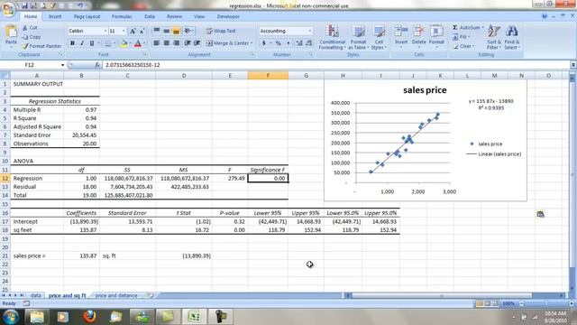The height and width of the screenshot is (325, 577).
Task: Toggle Bold formatting
Action: (72, 43)
